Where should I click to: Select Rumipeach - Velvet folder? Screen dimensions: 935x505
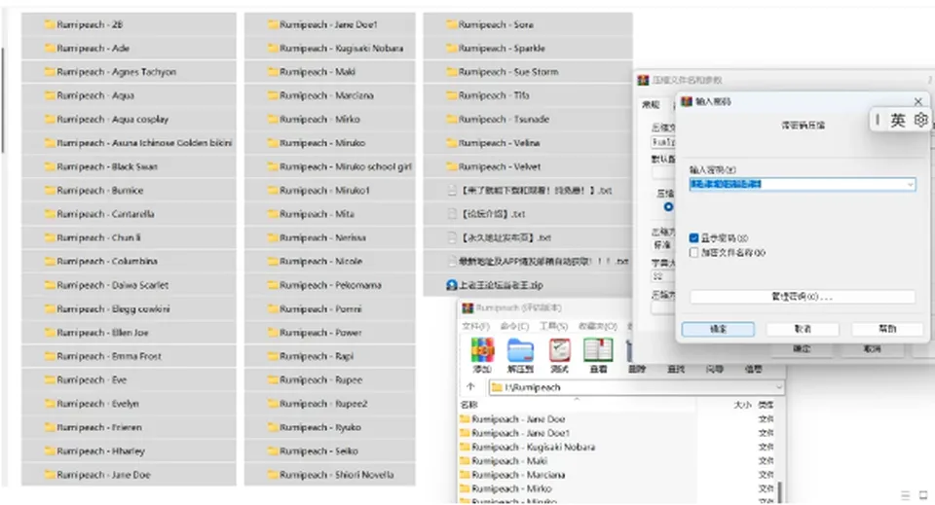click(528, 166)
